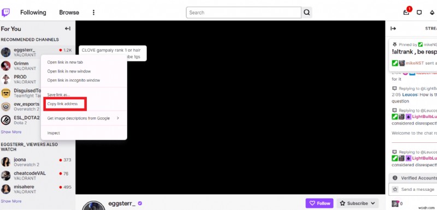This screenshot has width=437, height=210.
Task: Expand Get image descriptions from Google
Action: tap(84, 118)
